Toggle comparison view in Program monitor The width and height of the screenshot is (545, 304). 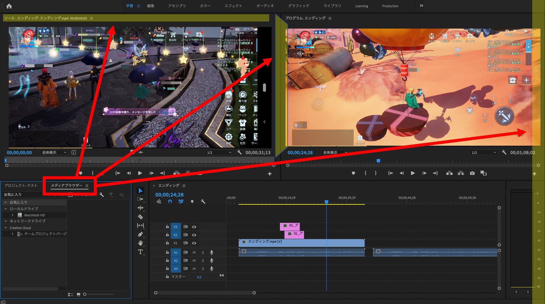(x=484, y=173)
